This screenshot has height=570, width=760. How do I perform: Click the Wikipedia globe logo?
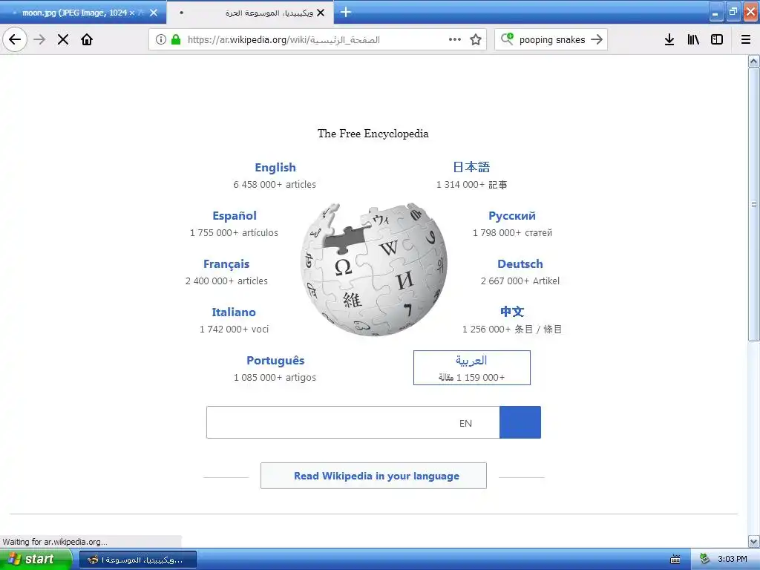[374, 269]
